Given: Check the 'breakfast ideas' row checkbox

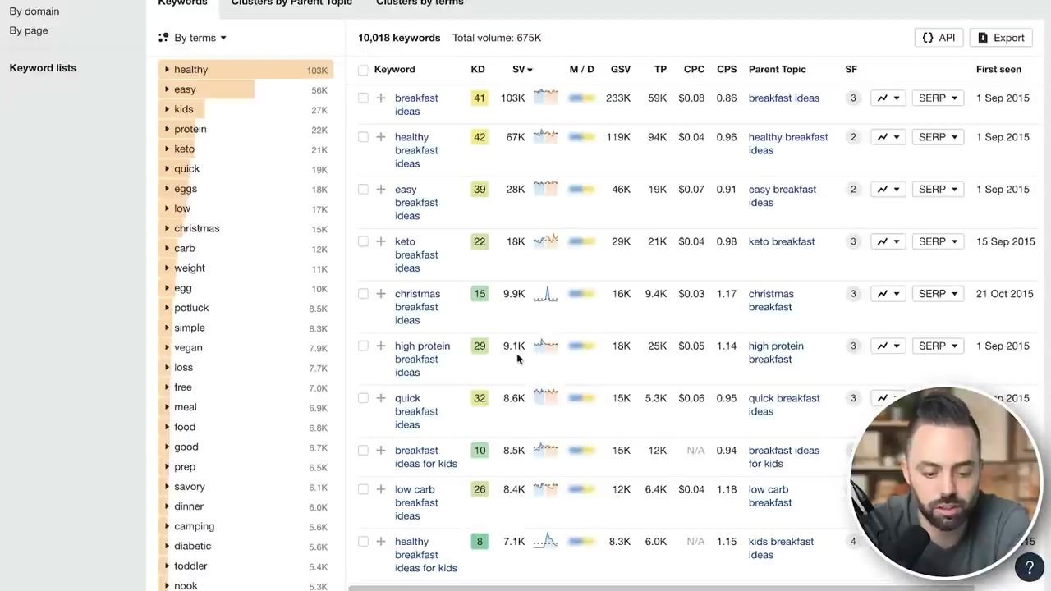Looking at the screenshot, I should 363,98.
